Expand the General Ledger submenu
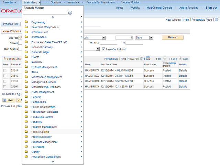This screenshot has height=165, width=220. pyautogui.click(x=40, y=52)
